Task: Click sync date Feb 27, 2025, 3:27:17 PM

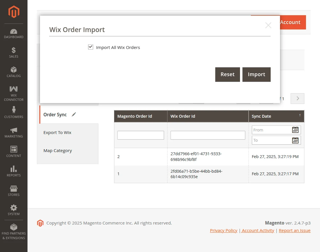Action: click(275, 174)
